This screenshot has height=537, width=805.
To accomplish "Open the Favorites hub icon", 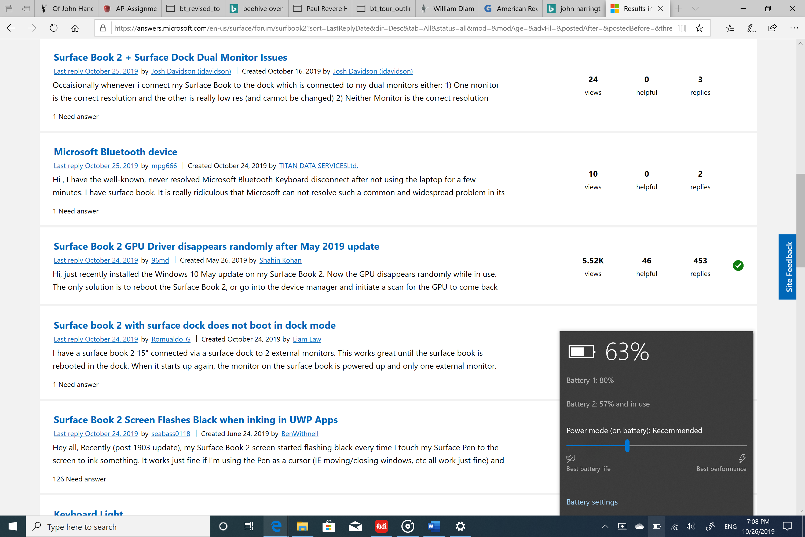I will (x=730, y=28).
